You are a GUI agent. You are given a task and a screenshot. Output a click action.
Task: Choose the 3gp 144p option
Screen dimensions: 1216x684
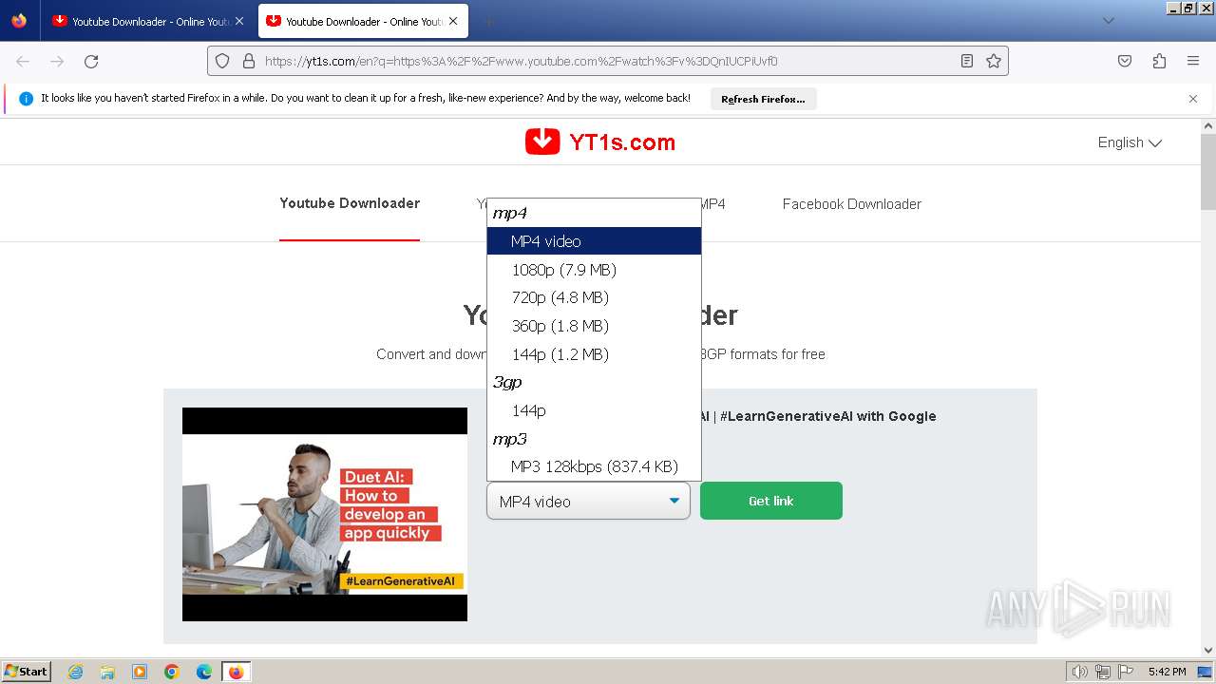tap(594, 410)
